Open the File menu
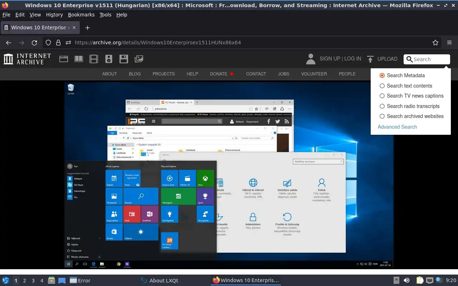Viewport: 458px width, 286px height. [6, 15]
